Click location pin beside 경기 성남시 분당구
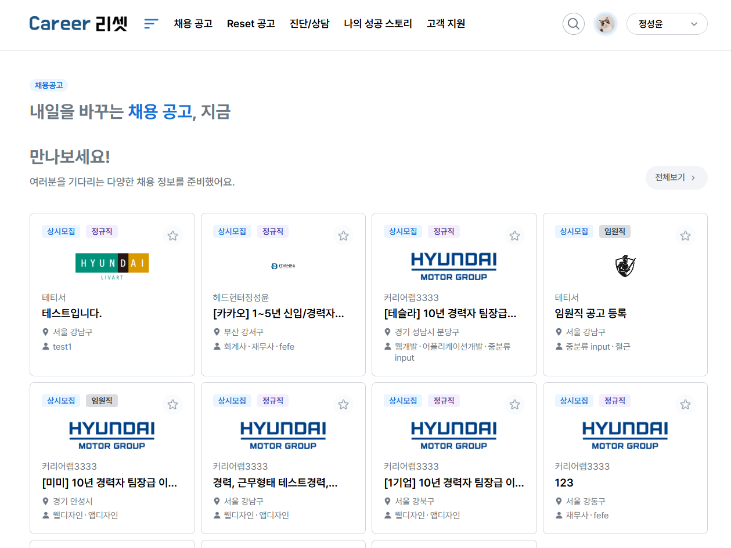 pyautogui.click(x=388, y=332)
